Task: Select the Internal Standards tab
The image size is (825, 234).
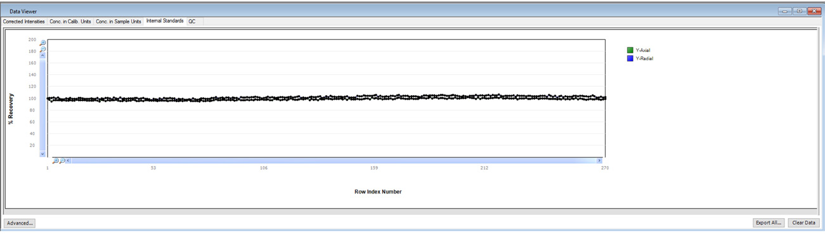Action: point(165,21)
